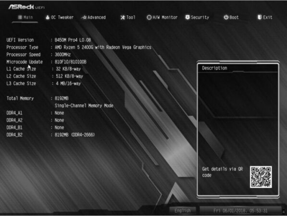Open the OC Tweaker tab

point(60,18)
